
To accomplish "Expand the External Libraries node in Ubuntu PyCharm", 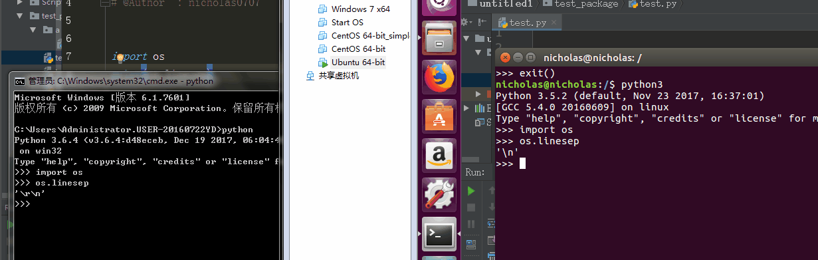I will click(466, 108).
